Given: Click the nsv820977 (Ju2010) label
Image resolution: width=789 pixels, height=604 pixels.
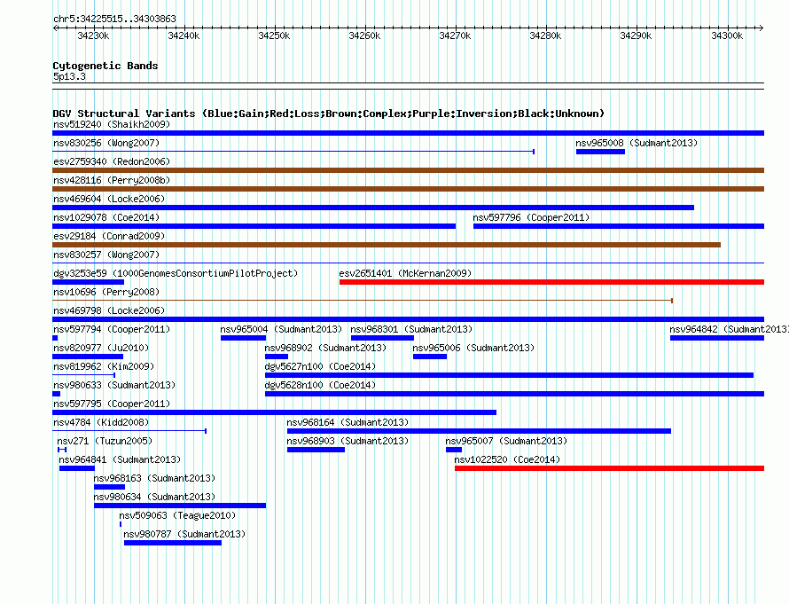Looking at the screenshot, I should pyautogui.click(x=101, y=348).
